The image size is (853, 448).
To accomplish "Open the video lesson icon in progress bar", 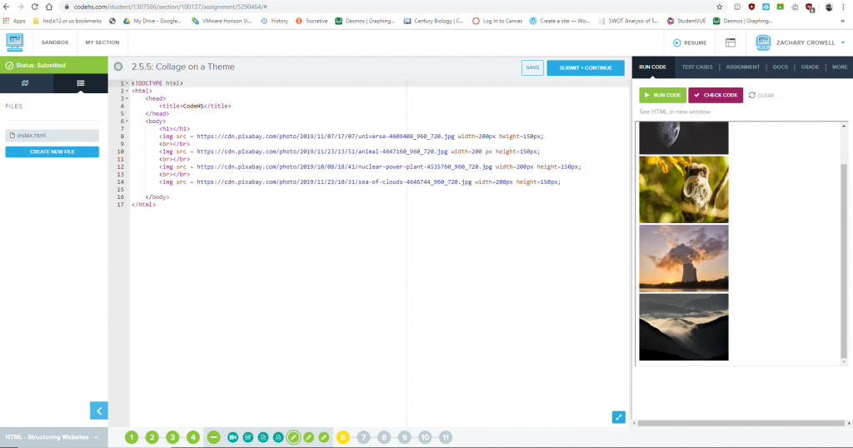I will tap(233, 437).
